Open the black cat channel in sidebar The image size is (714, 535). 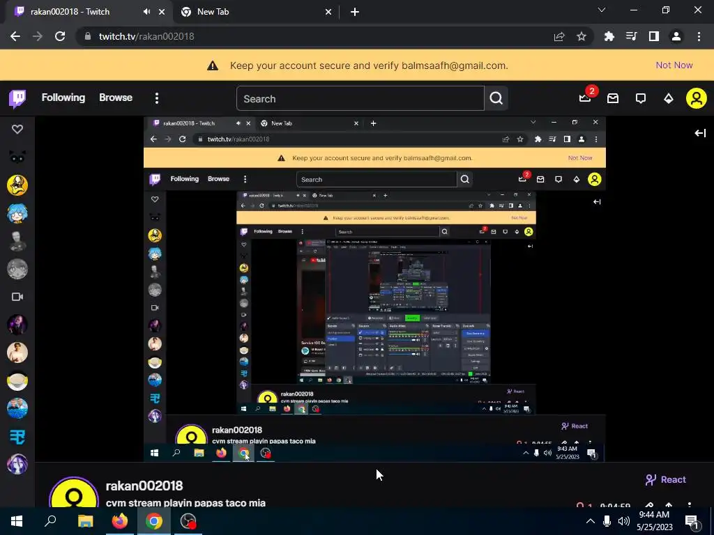[17, 157]
